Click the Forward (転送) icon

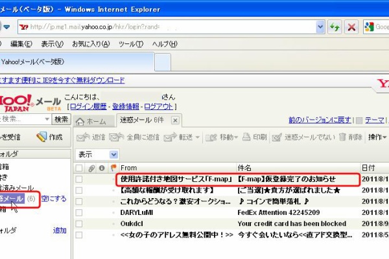click(170, 137)
